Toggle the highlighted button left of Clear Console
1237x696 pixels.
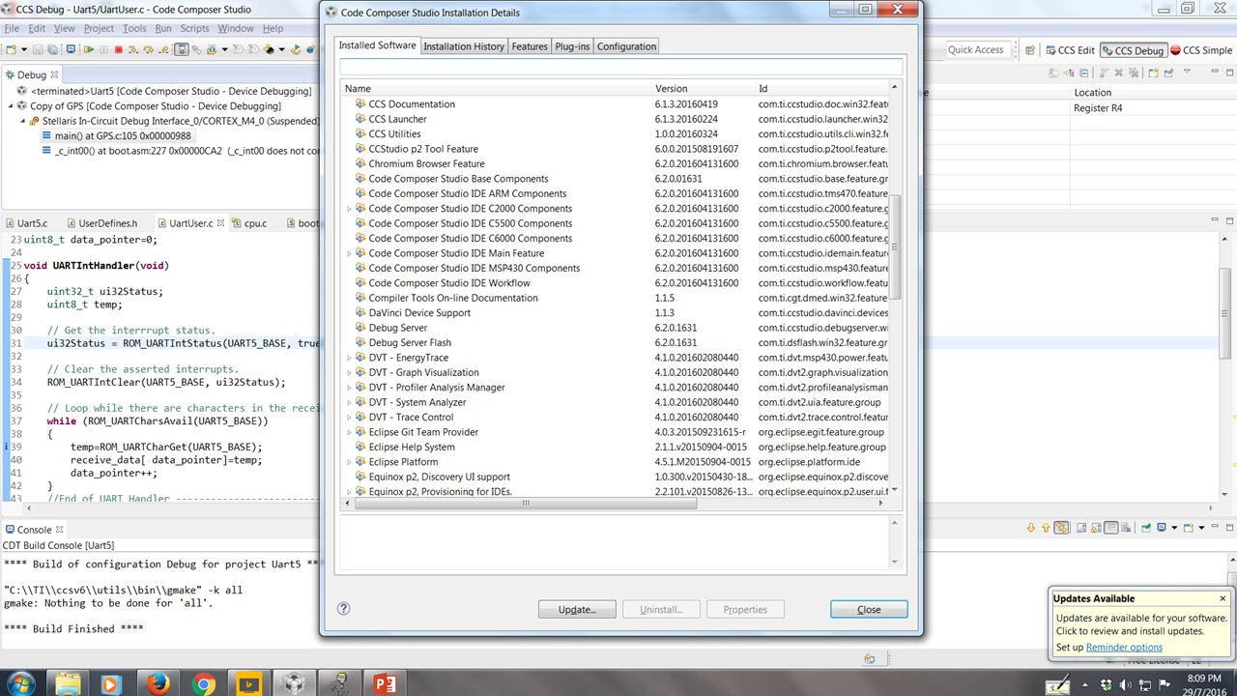tap(1111, 528)
